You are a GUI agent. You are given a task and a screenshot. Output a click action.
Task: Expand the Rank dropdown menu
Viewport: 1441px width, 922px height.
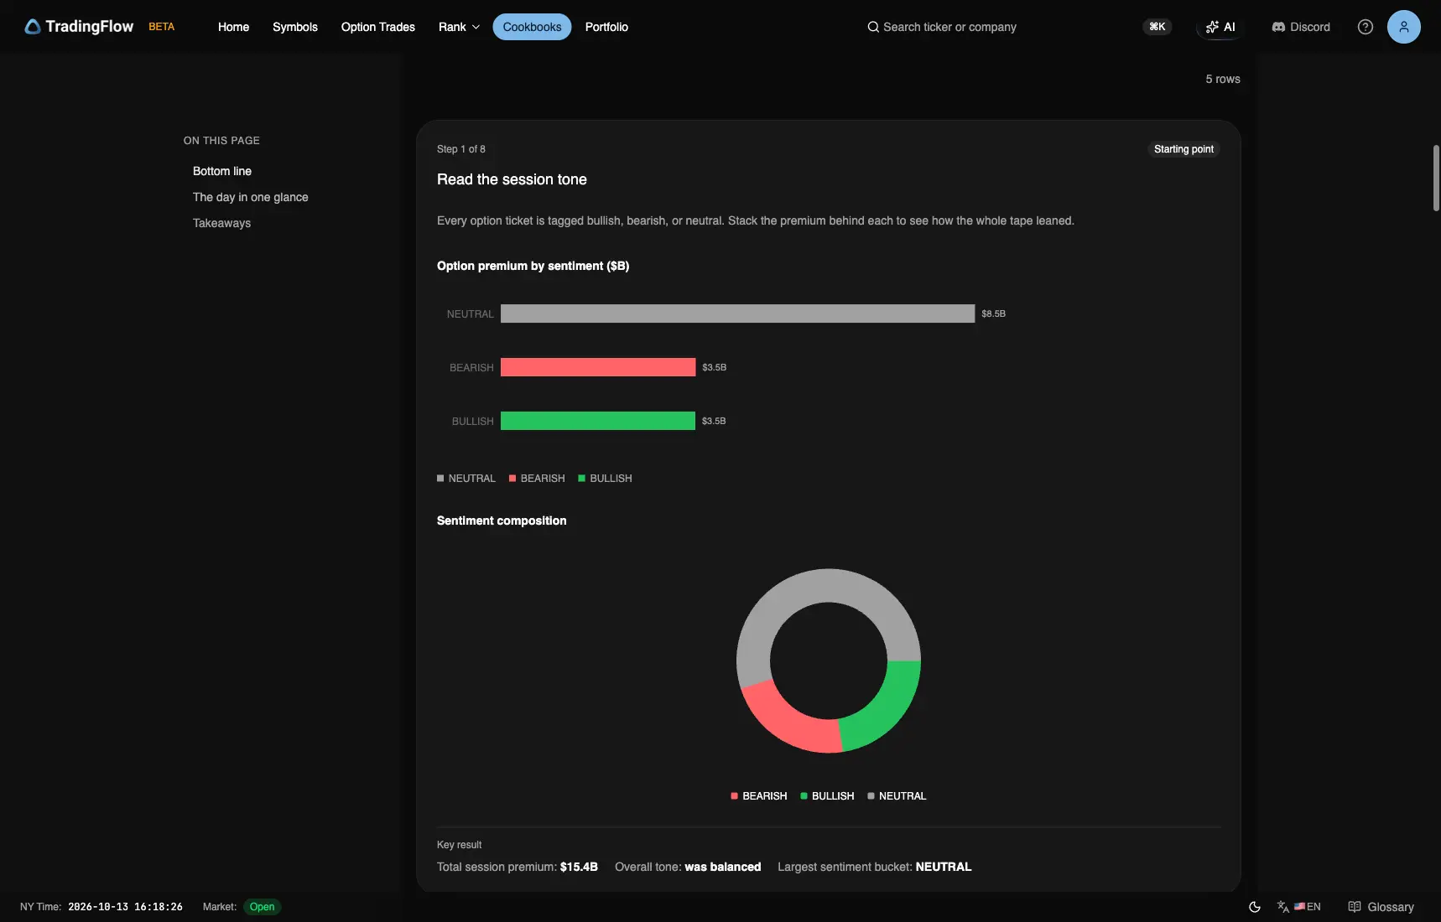click(x=459, y=27)
